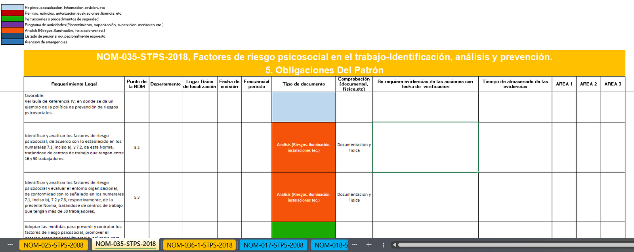Select 'Tiempo de almacenado de las evidencias' header
The image size is (634, 252).
click(515, 84)
